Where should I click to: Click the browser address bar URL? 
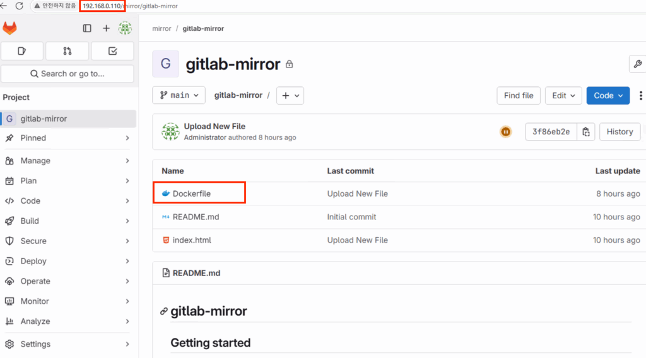coord(130,6)
